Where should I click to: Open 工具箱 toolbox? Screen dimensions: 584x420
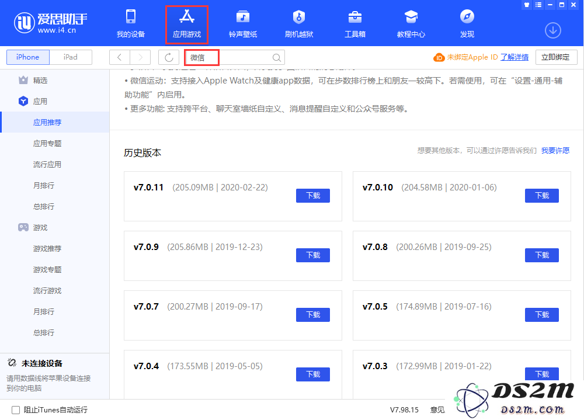click(x=355, y=24)
